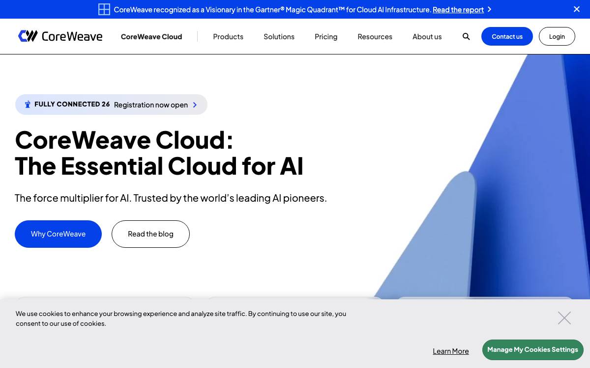590x368 pixels.
Task: Click the Contact us button
Action: click(507, 36)
